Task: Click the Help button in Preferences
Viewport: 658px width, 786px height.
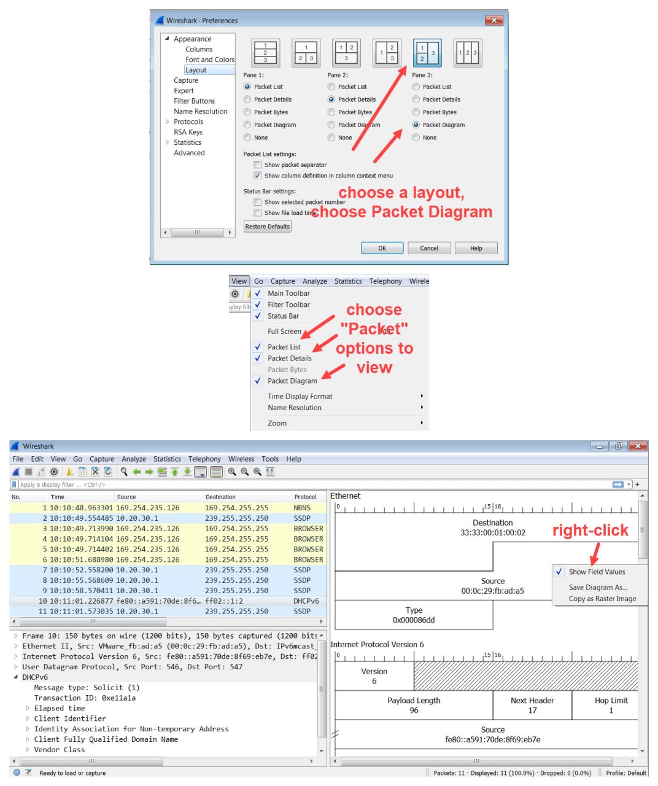Action: pyautogui.click(x=476, y=248)
